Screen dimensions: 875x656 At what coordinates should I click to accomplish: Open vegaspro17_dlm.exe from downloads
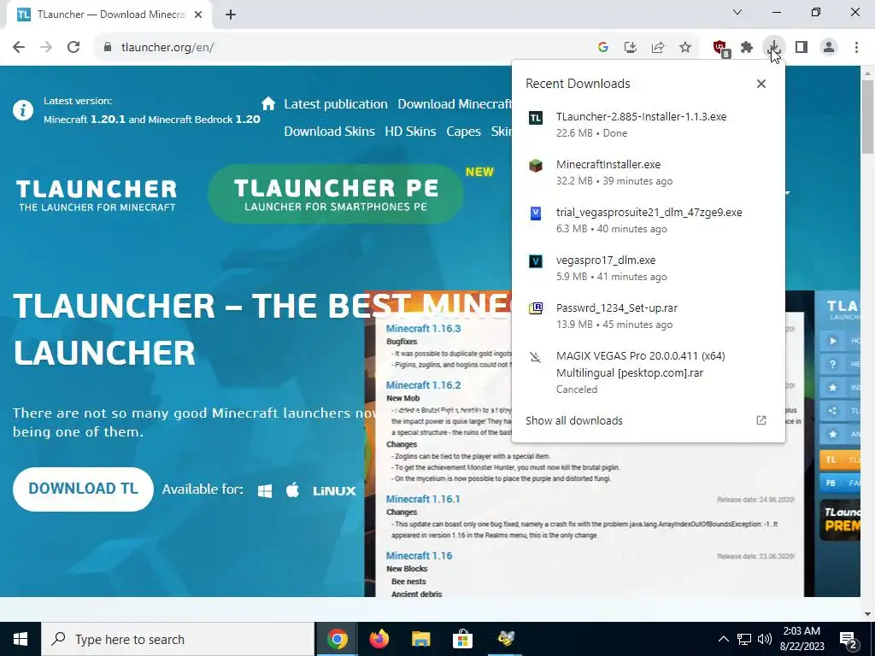[648, 268]
